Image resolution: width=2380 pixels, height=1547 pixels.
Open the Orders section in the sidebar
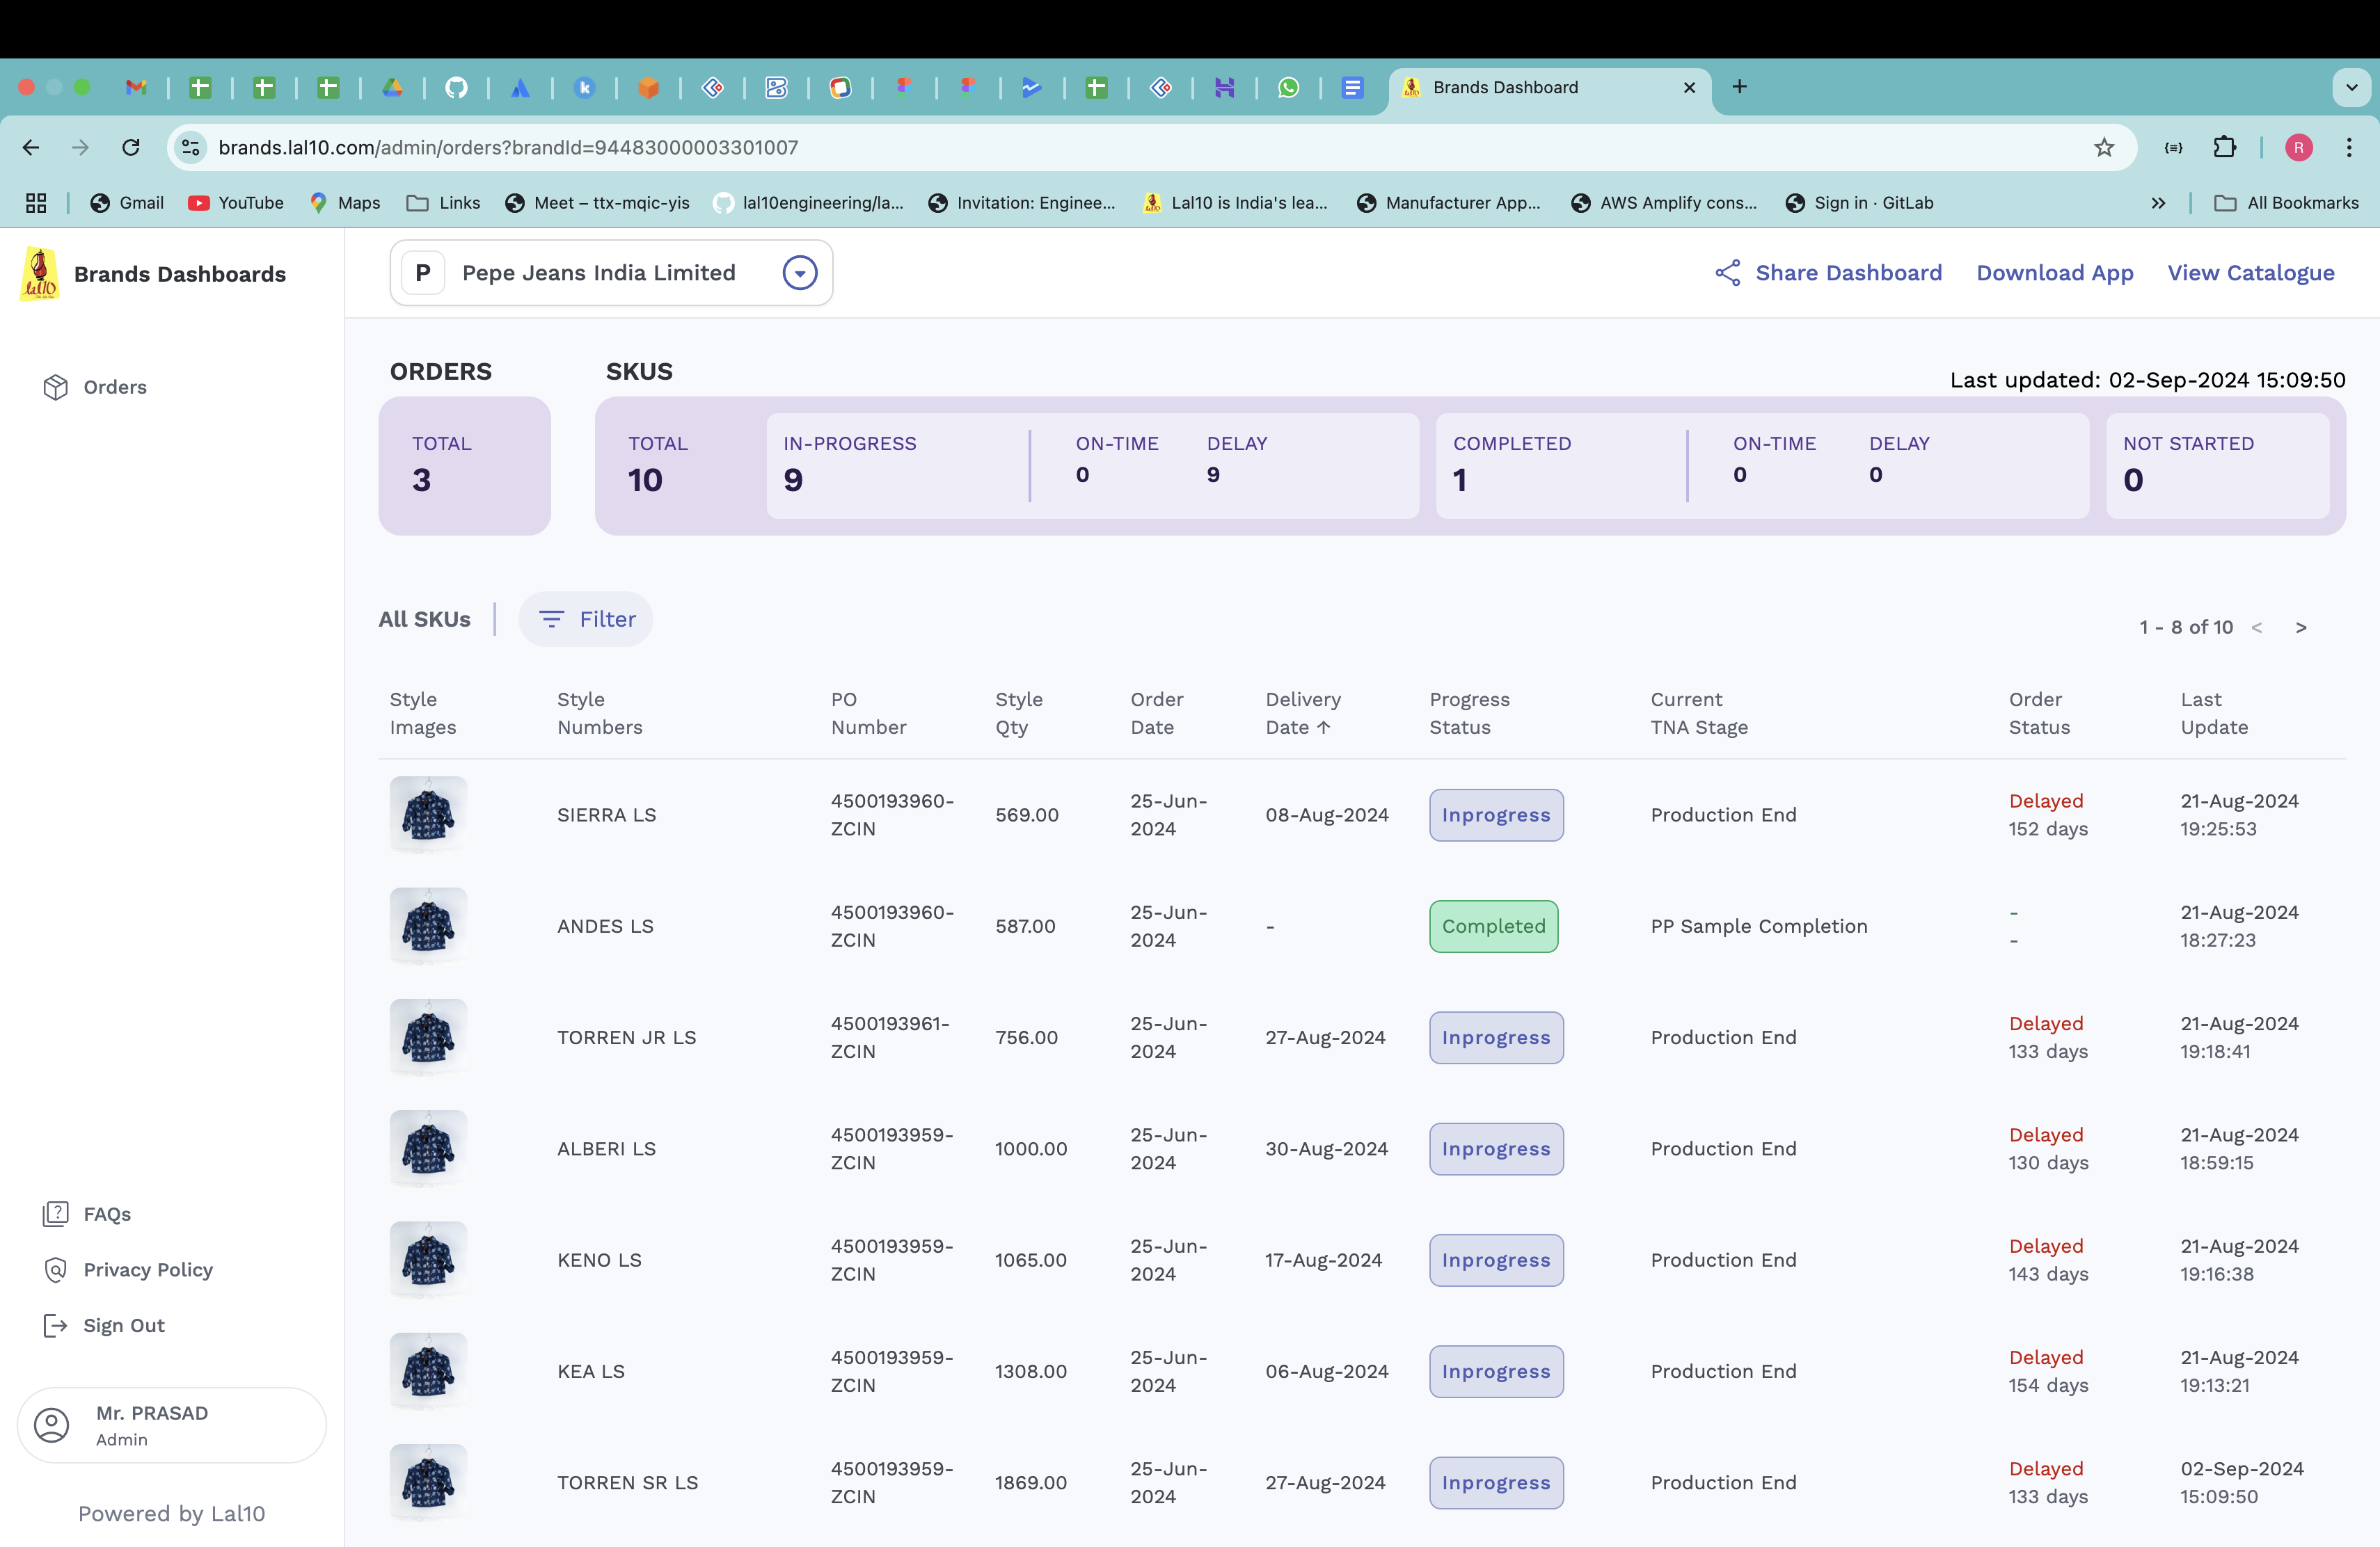[95, 387]
